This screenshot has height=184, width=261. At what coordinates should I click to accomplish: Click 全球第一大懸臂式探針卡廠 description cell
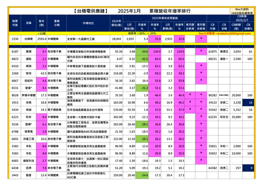coord(88,117)
